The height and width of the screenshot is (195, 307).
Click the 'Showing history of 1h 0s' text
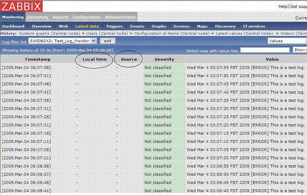click(x=58, y=50)
